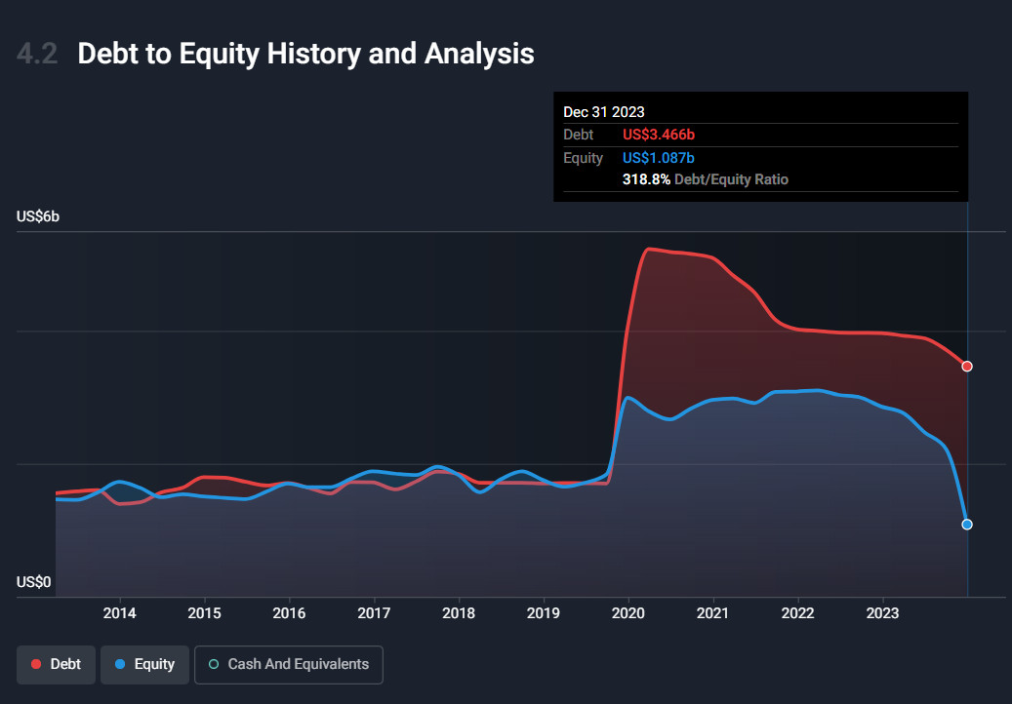
Task: Click the US$6b y-axis label
Action: [38, 216]
